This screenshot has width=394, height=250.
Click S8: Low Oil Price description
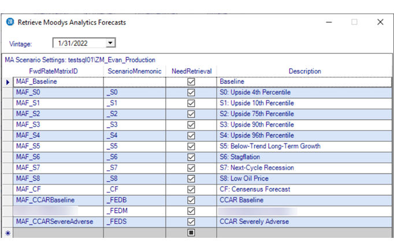304,179
